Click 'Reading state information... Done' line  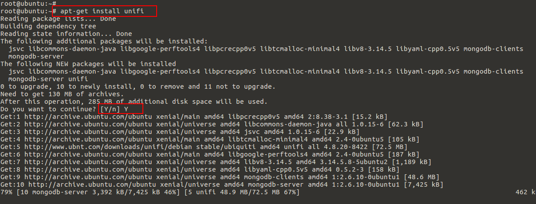click(66, 34)
